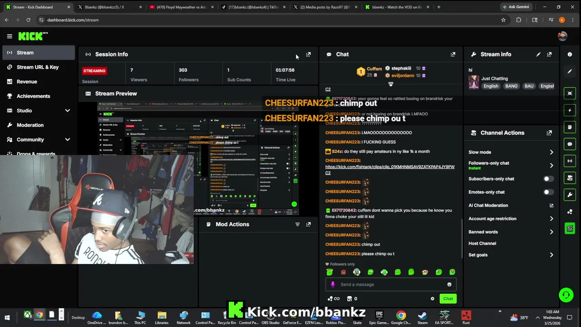Click the shop icon below chat input
581x327 pixels.
[x=349, y=299]
